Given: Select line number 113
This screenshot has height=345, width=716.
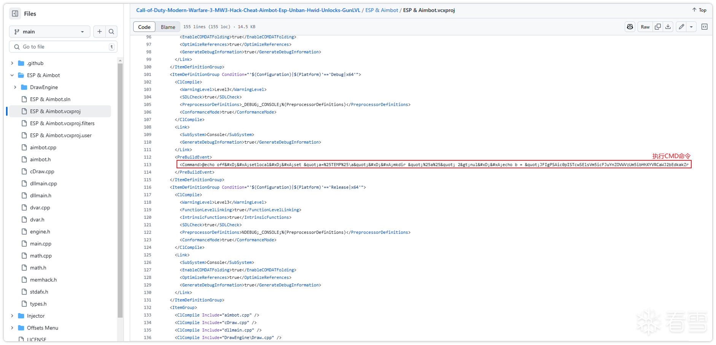Looking at the screenshot, I should click(x=148, y=165).
